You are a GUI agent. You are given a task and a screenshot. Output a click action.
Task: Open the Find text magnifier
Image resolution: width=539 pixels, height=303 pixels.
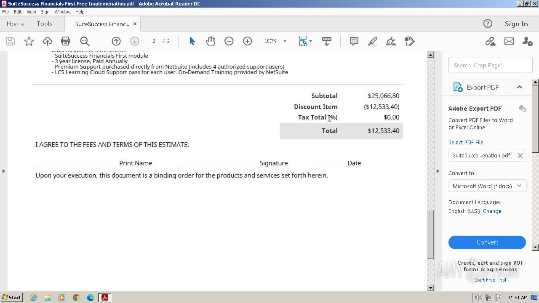pos(85,41)
